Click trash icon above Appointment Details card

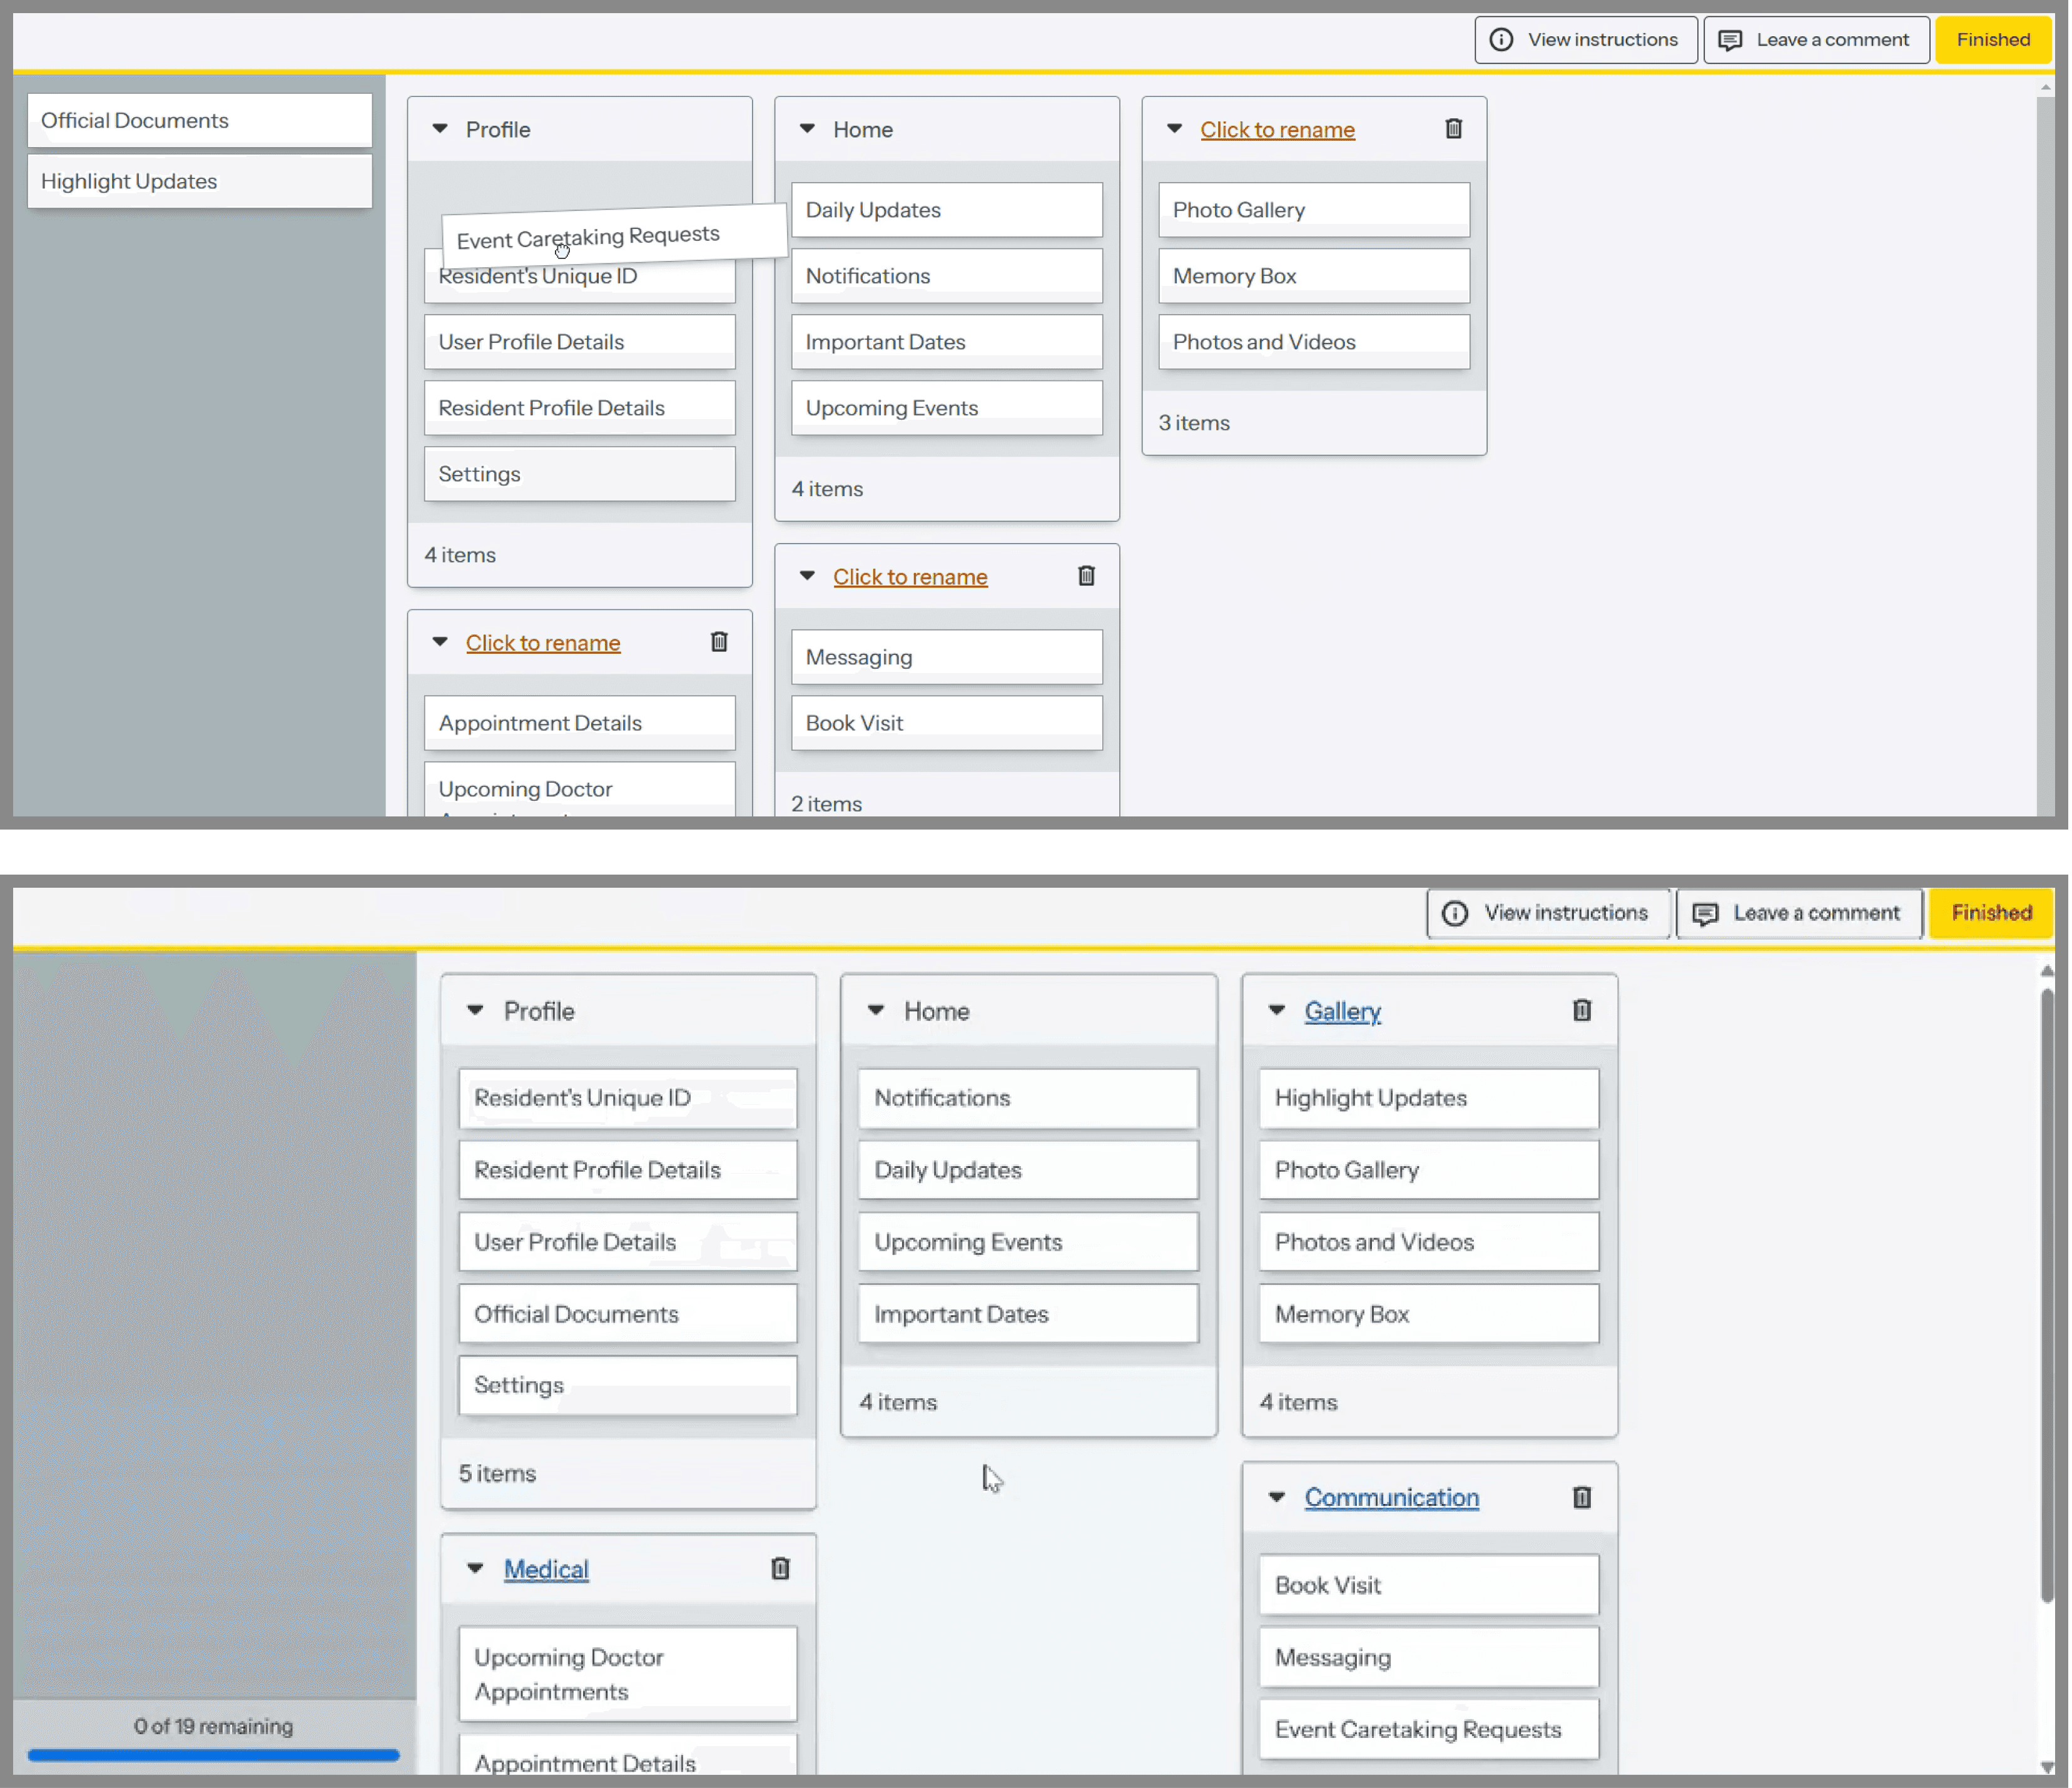click(719, 642)
